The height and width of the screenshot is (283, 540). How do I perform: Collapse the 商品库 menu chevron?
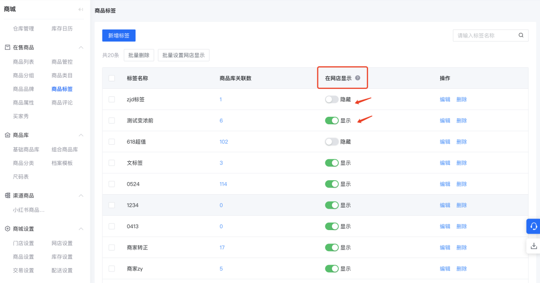(x=81, y=135)
